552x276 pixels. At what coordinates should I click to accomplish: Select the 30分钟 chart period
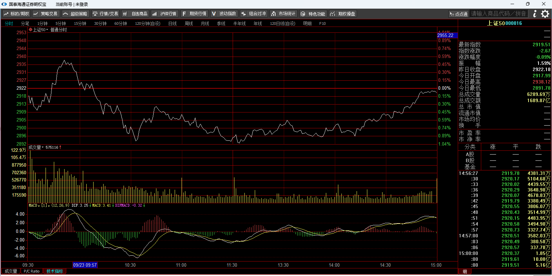point(100,23)
